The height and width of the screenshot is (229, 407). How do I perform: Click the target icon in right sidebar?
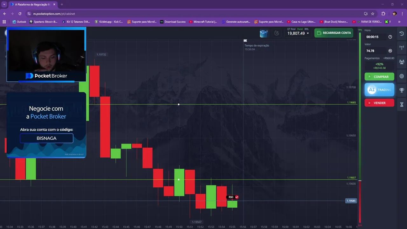[x=402, y=76]
